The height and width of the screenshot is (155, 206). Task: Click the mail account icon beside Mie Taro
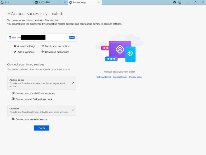point(10,37)
